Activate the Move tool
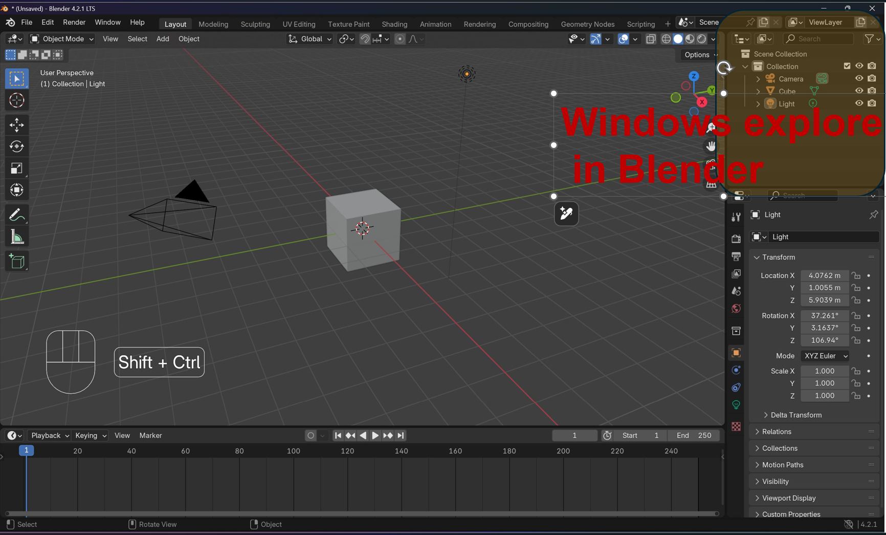This screenshot has height=535, width=886. (17, 125)
